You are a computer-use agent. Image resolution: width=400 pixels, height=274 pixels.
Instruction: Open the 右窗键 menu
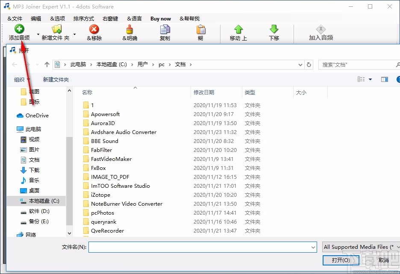[x=110, y=19]
